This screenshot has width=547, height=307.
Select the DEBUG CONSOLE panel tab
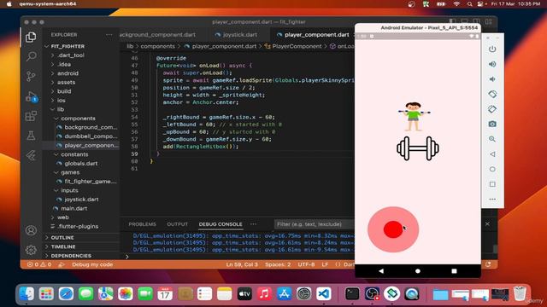221,224
